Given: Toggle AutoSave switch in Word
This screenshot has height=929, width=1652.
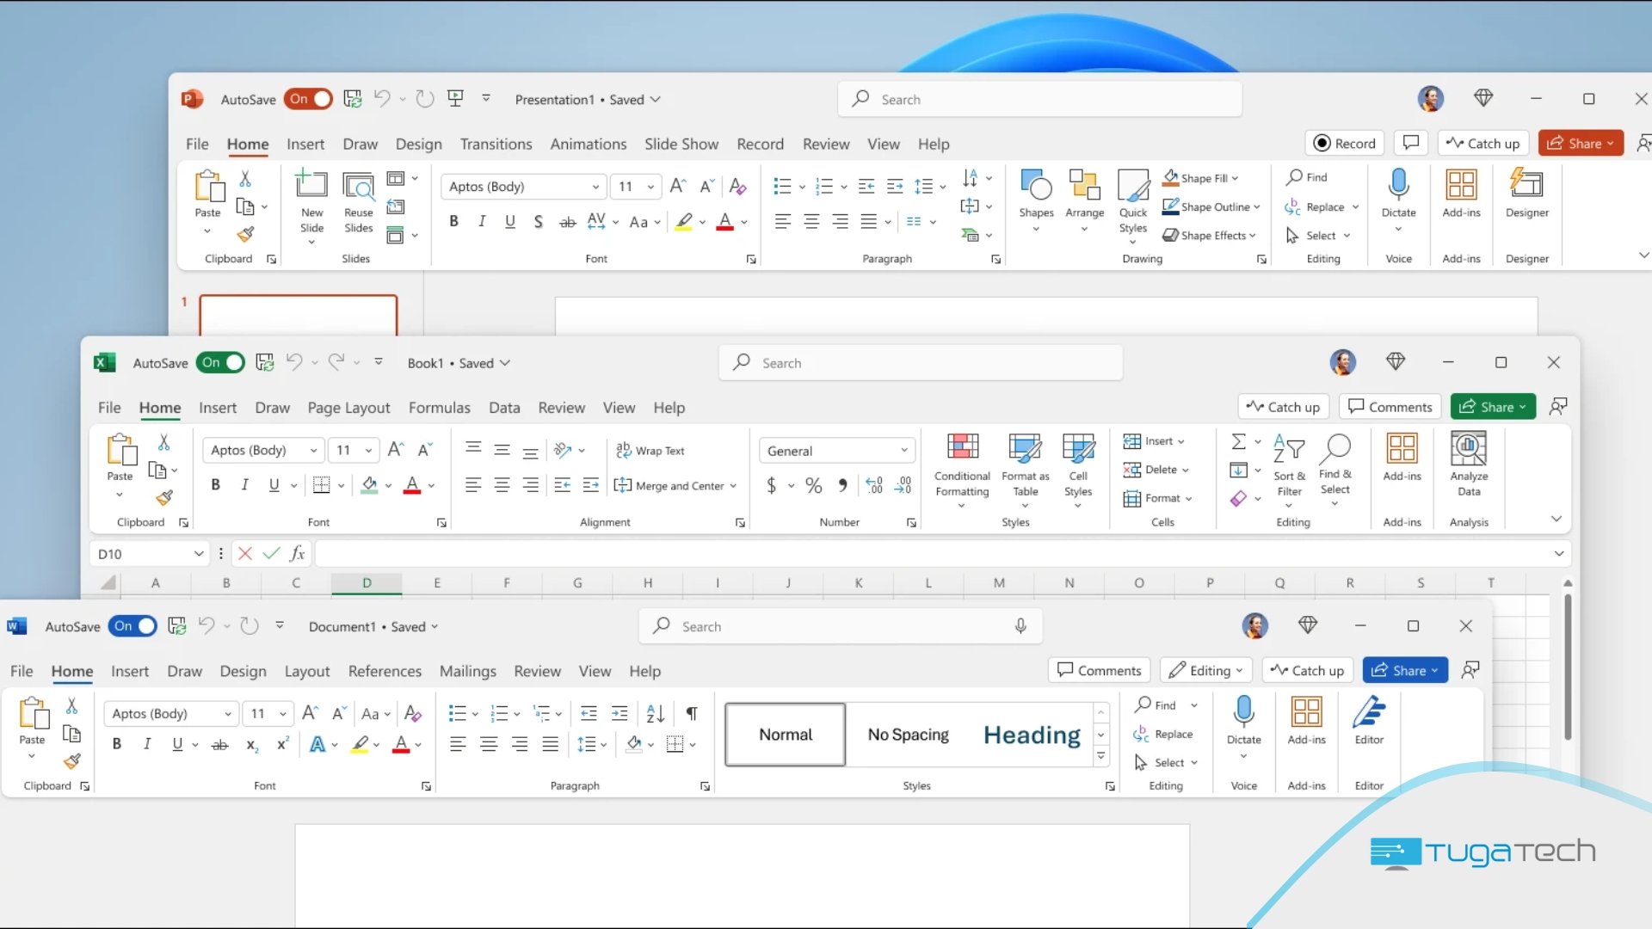Looking at the screenshot, I should click(x=133, y=626).
